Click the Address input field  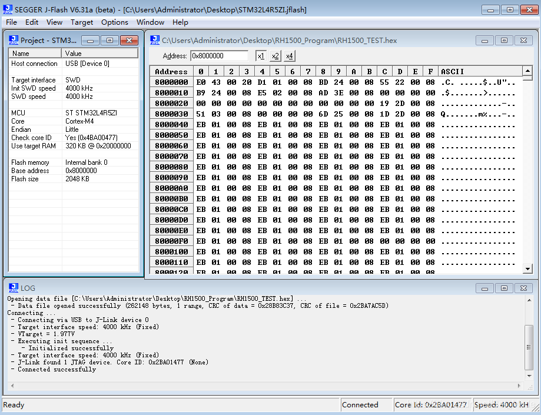click(219, 56)
